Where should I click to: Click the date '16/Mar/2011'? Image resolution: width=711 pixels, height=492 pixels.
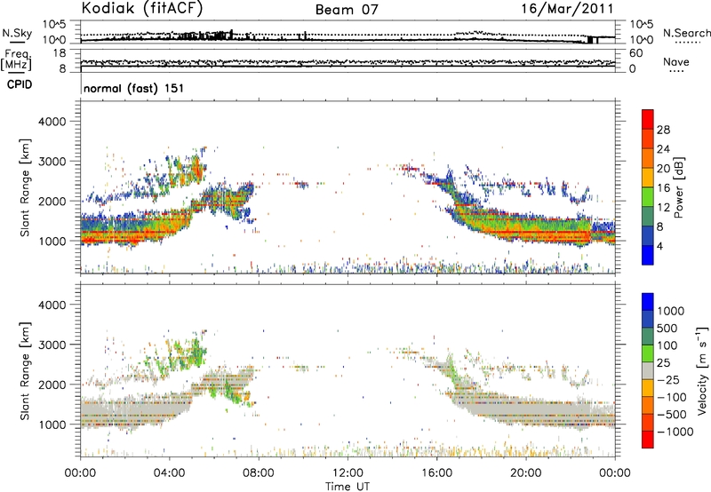coord(567,8)
